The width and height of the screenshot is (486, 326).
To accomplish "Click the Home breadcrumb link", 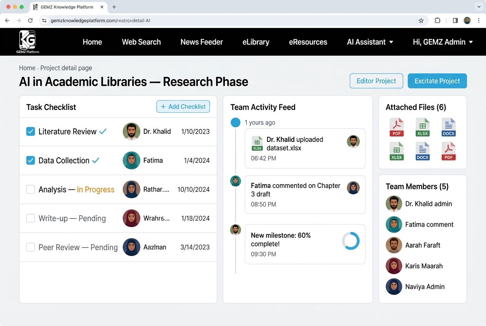I will (27, 68).
